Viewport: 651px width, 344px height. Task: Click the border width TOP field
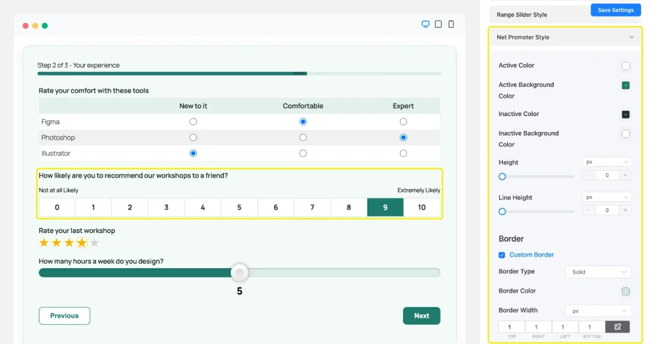[512, 327]
